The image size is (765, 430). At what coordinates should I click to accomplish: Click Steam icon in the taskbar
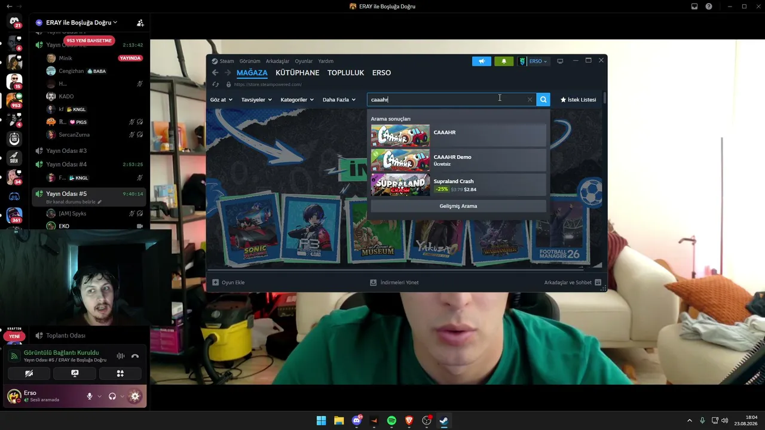tap(444, 420)
